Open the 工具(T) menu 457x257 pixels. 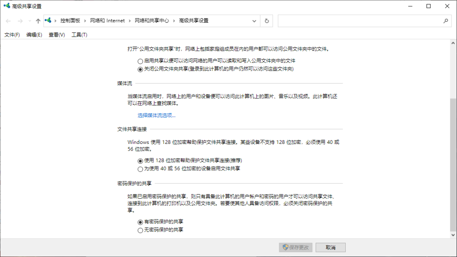[x=79, y=35]
